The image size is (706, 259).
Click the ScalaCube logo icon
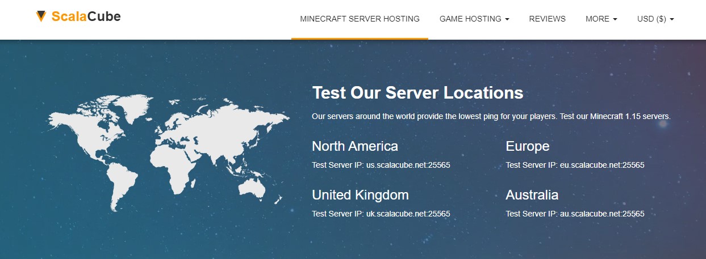[x=41, y=16]
